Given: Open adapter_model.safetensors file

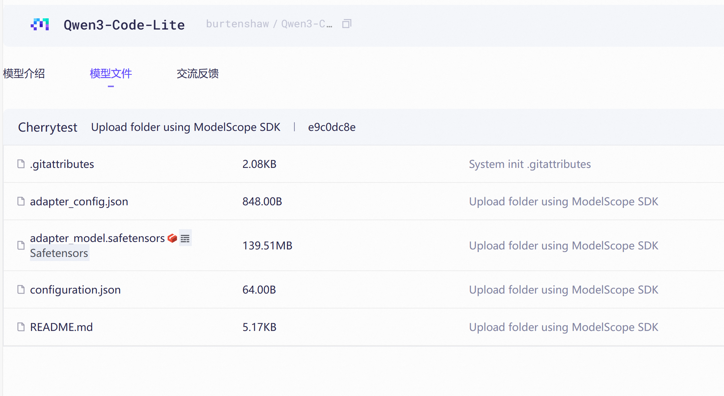Looking at the screenshot, I should pos(97,238).
